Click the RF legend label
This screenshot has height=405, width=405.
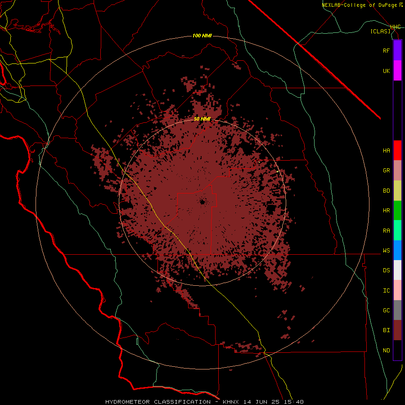(387, 50)
